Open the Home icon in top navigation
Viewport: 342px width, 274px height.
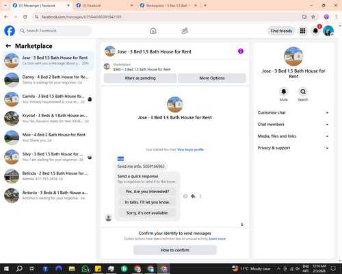(153, 31)
